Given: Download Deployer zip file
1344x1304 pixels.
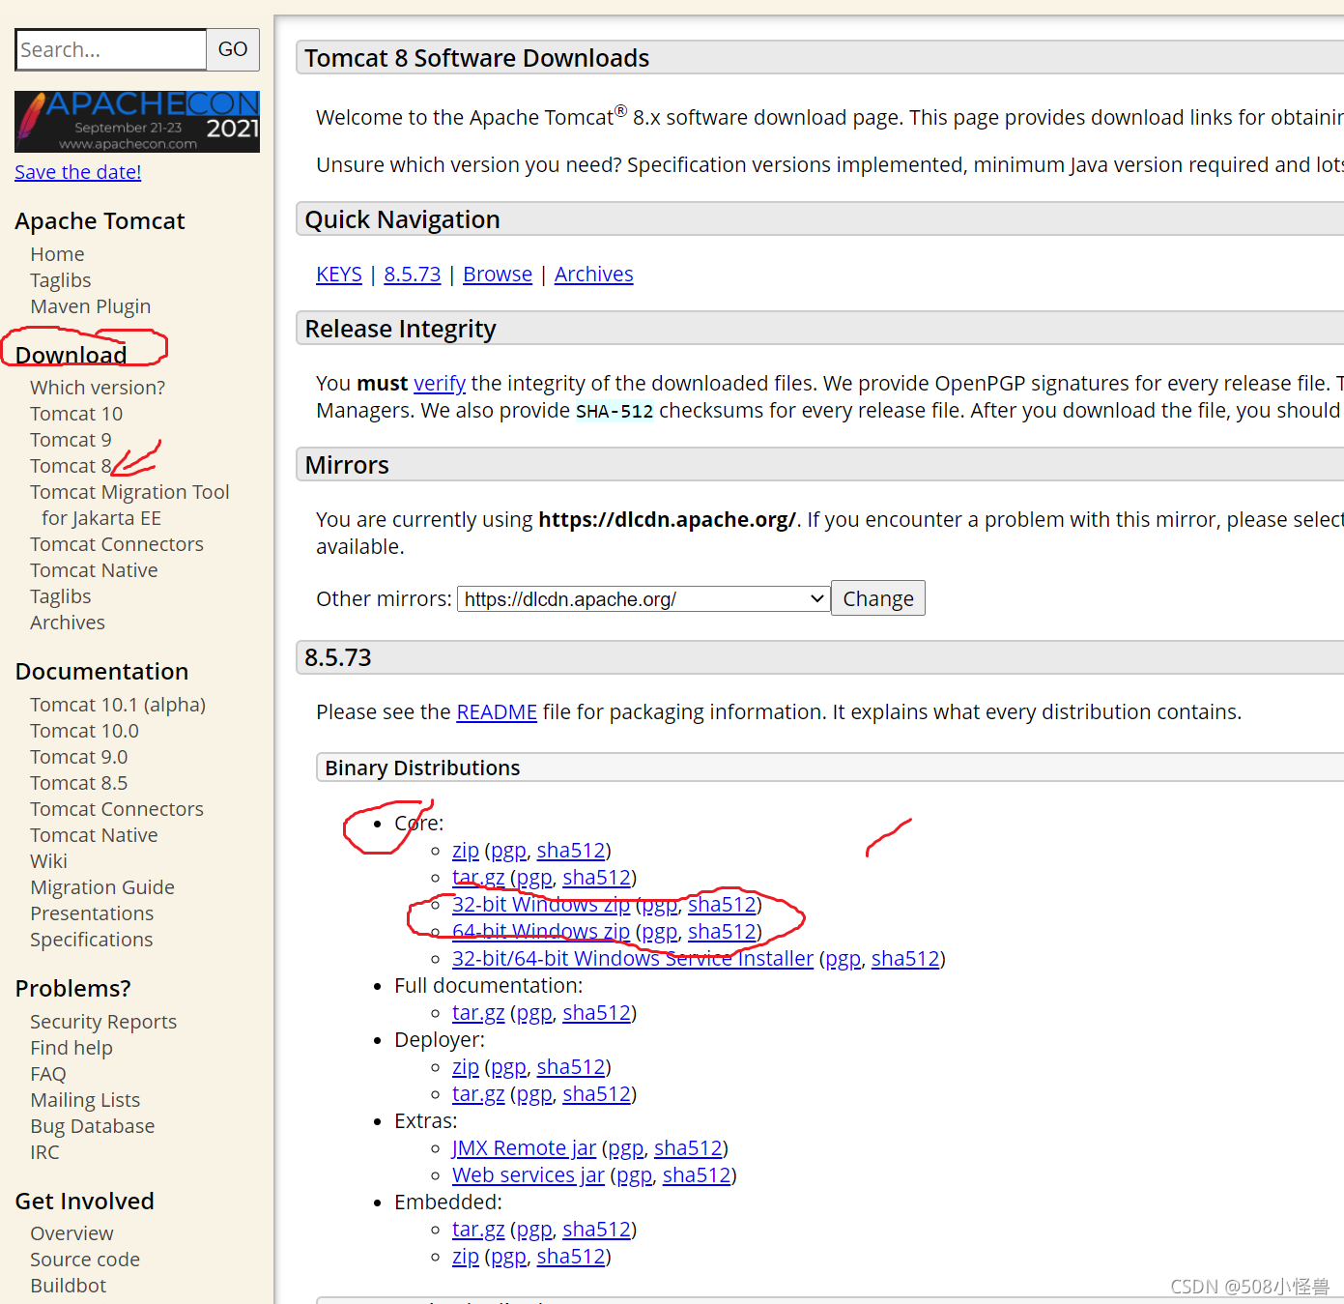Looking at the screenshot, I should coord(466,1067).
